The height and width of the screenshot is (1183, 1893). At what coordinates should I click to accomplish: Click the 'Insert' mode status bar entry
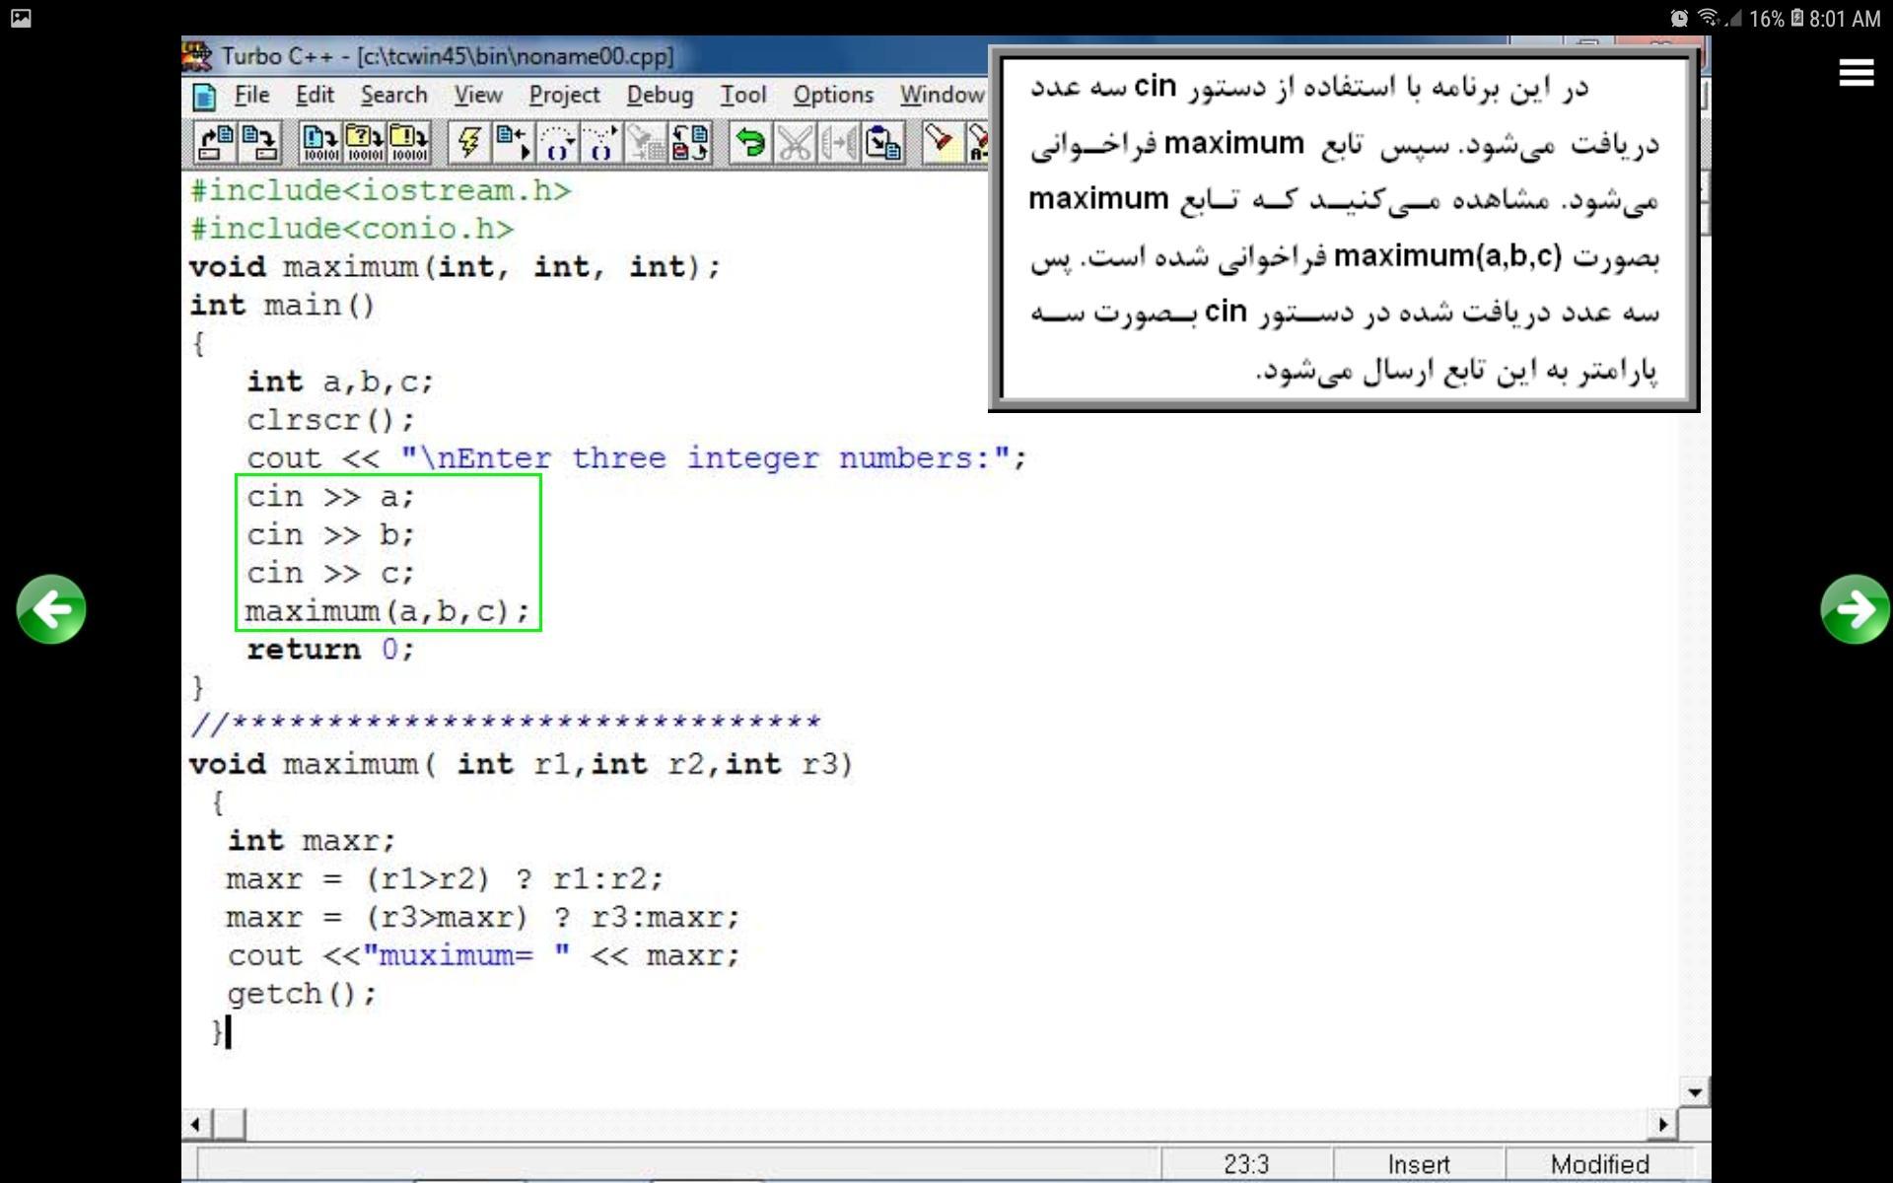point(1419,1164)
